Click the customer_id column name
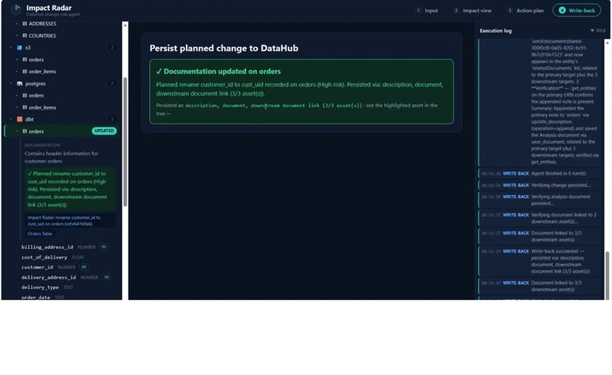This screenshot has width=612, height=375. 37,267
